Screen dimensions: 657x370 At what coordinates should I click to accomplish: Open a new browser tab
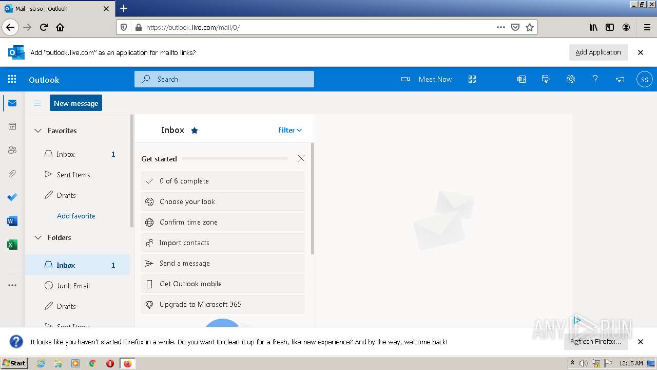(x=124, y=8)
